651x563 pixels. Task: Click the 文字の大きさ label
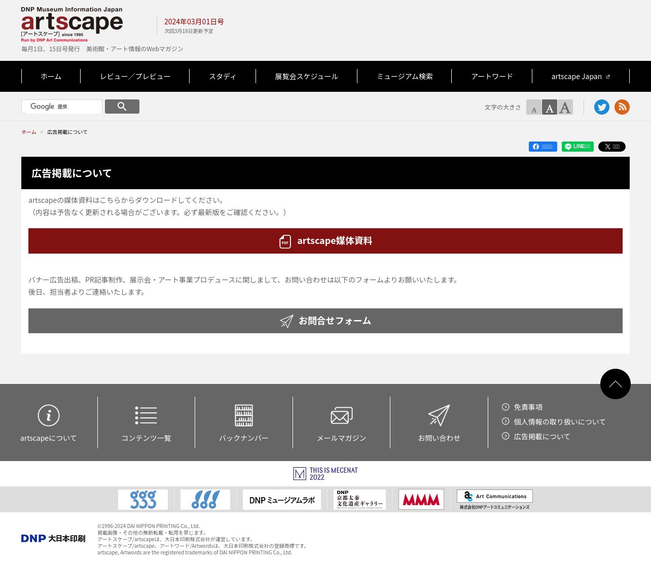point(502,108)
